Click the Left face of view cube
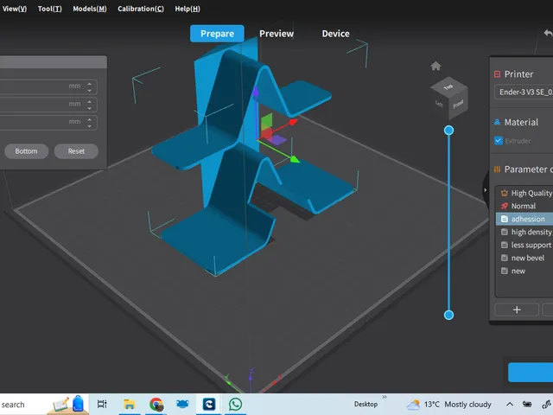Screen dimensions: 553x415 click(439, 104)
